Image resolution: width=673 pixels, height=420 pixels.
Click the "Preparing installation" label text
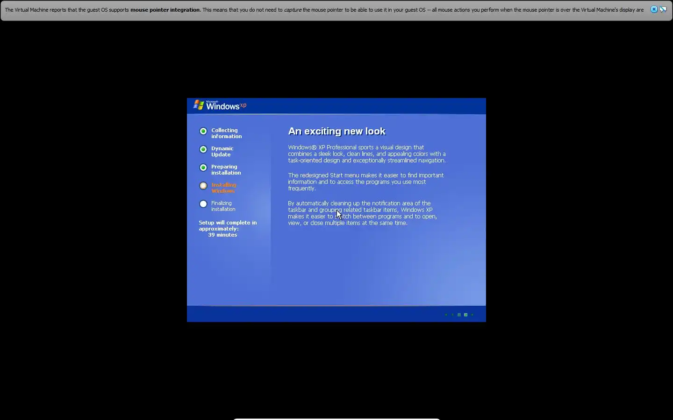pyautogui.click(x=226, y=170)
